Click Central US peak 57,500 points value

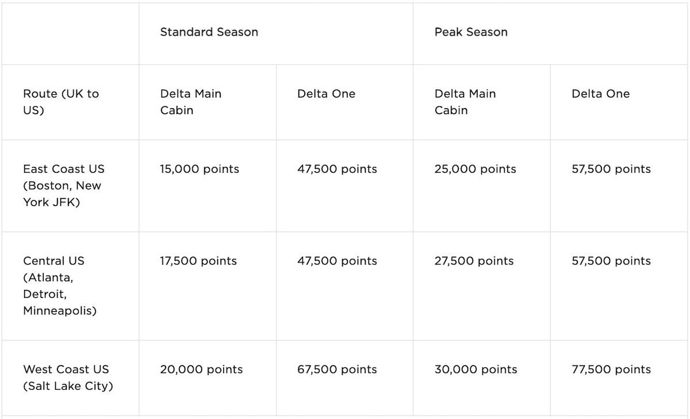[x=611, y=261]
